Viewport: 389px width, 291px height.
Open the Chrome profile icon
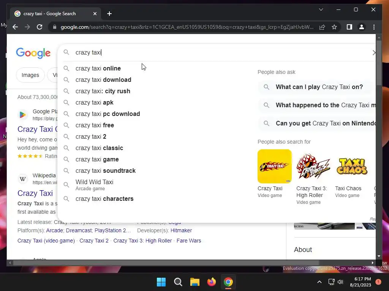362,27
